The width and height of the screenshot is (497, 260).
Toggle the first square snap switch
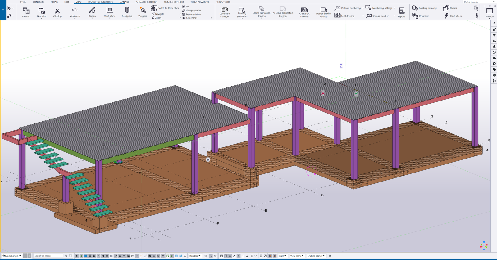(221, 256)
